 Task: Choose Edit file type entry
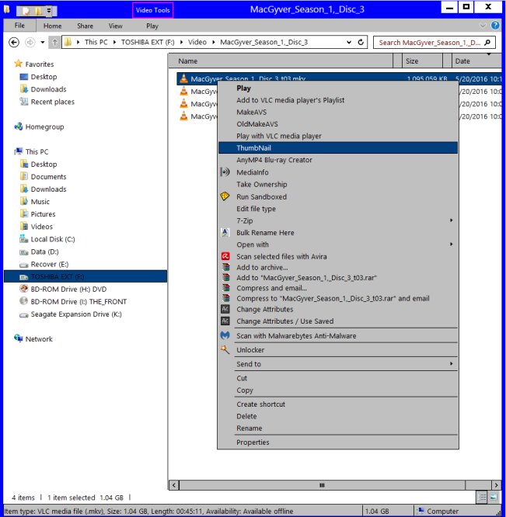click(337, 209)
